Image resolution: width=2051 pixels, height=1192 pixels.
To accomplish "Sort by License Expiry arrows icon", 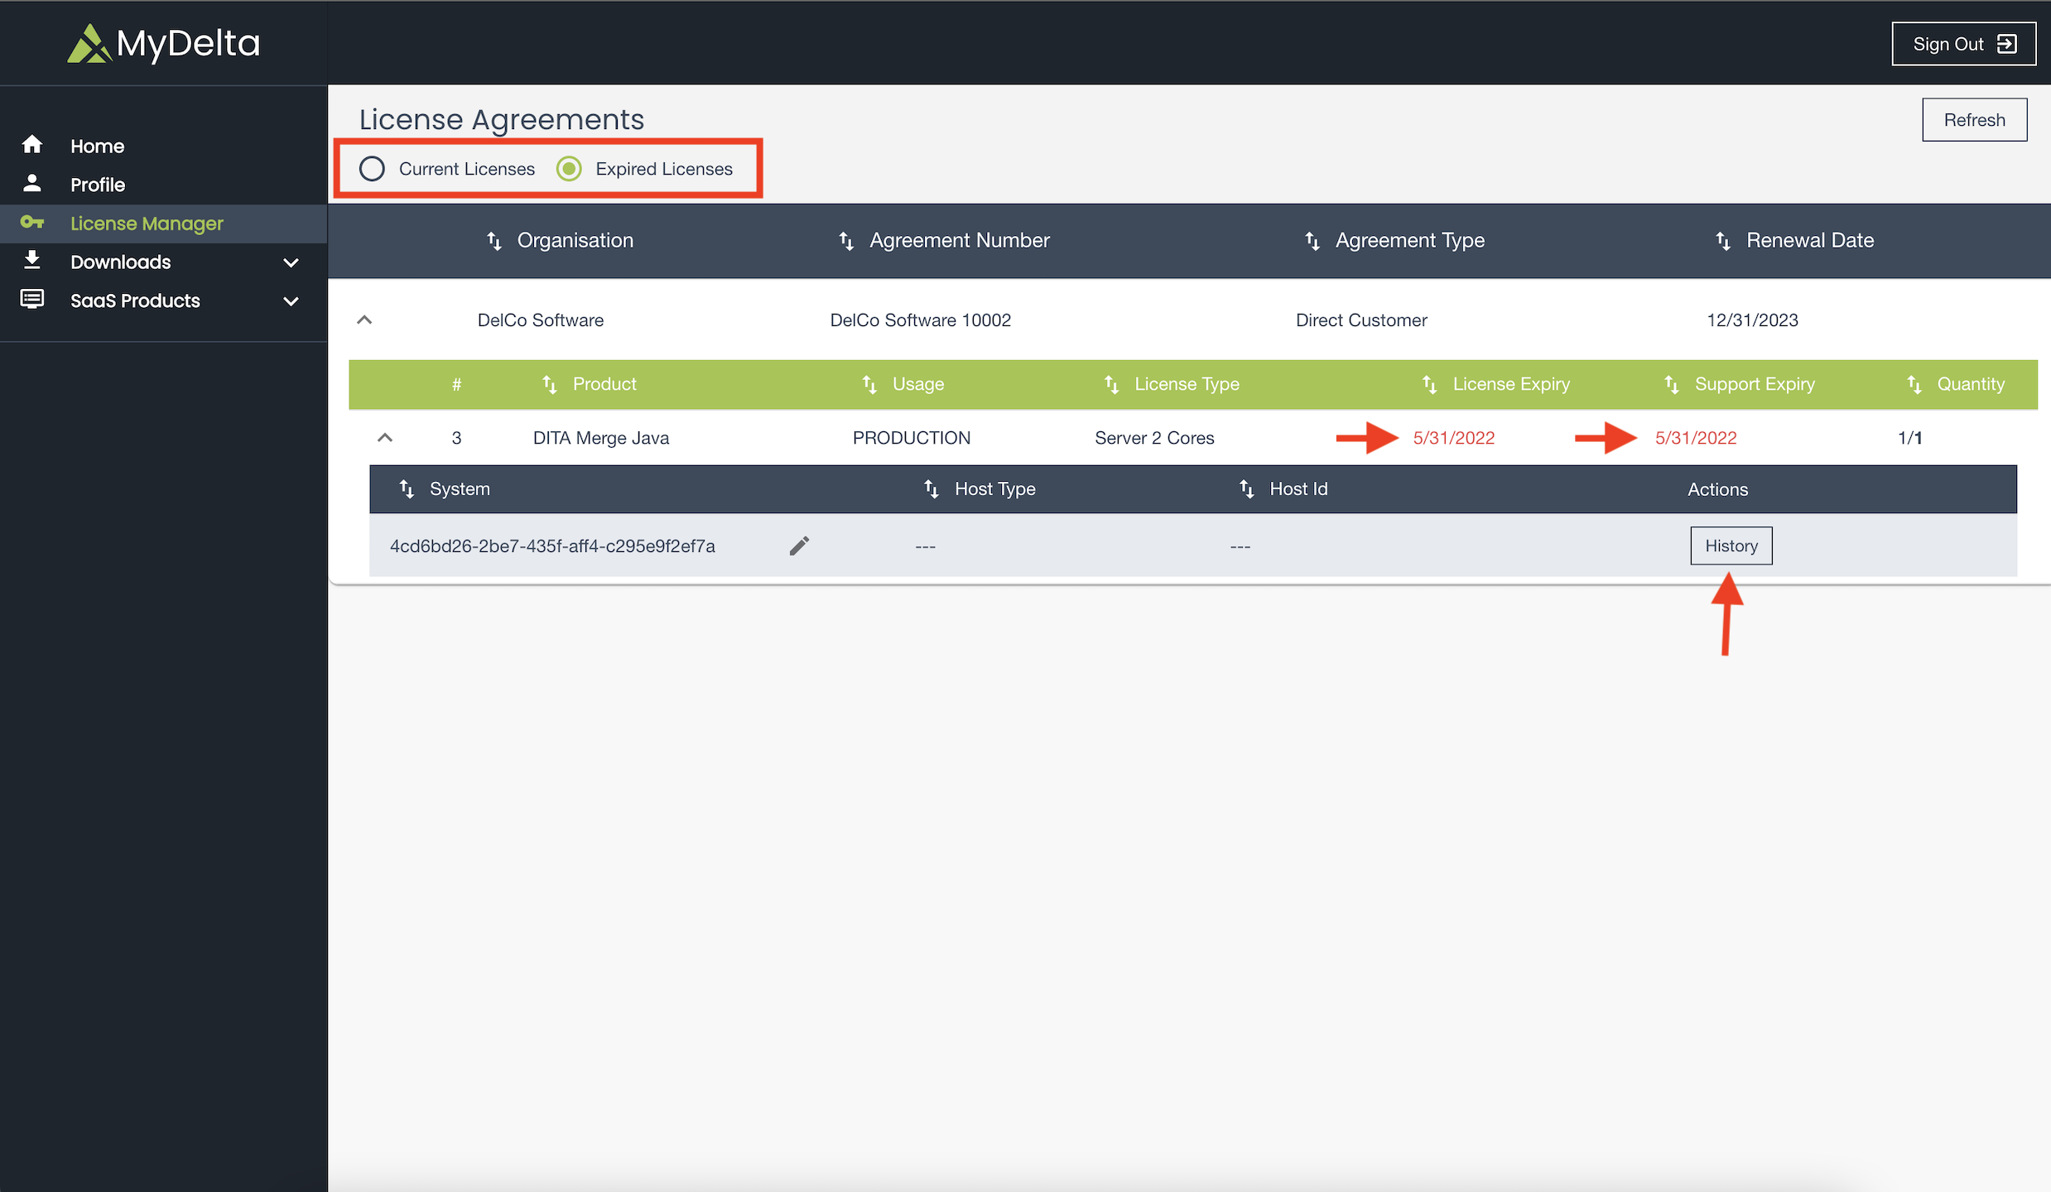I will 1429,384.
